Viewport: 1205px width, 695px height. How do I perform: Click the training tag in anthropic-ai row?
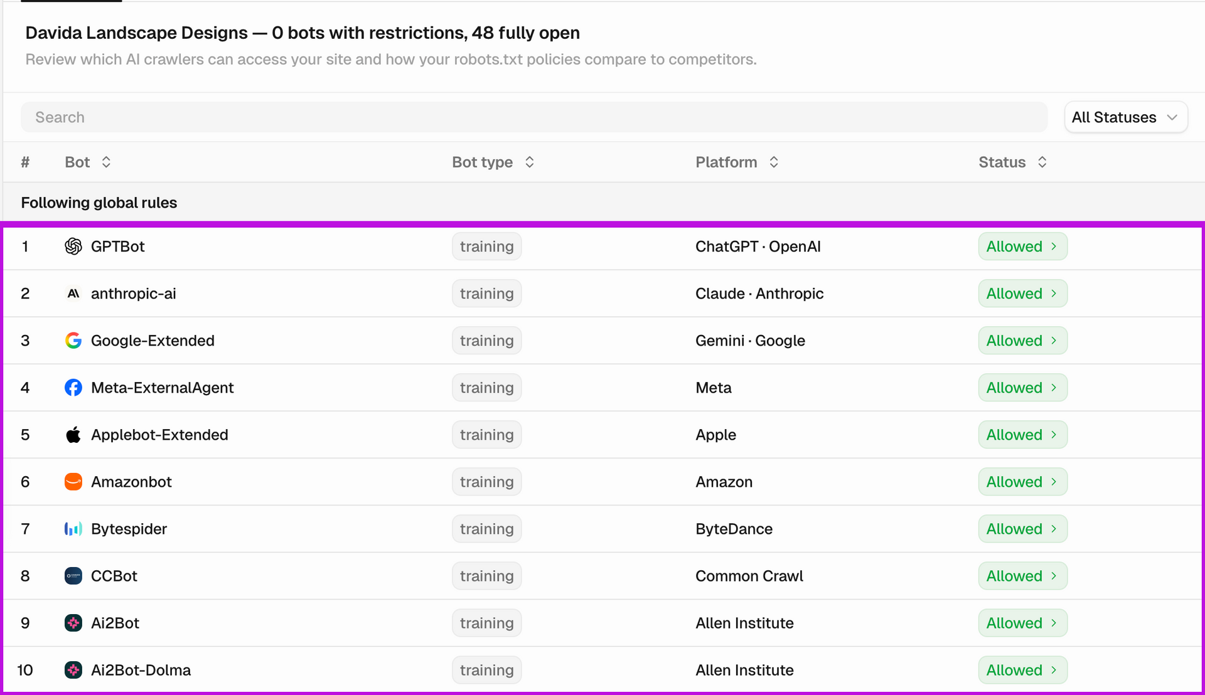pos(486,294)
